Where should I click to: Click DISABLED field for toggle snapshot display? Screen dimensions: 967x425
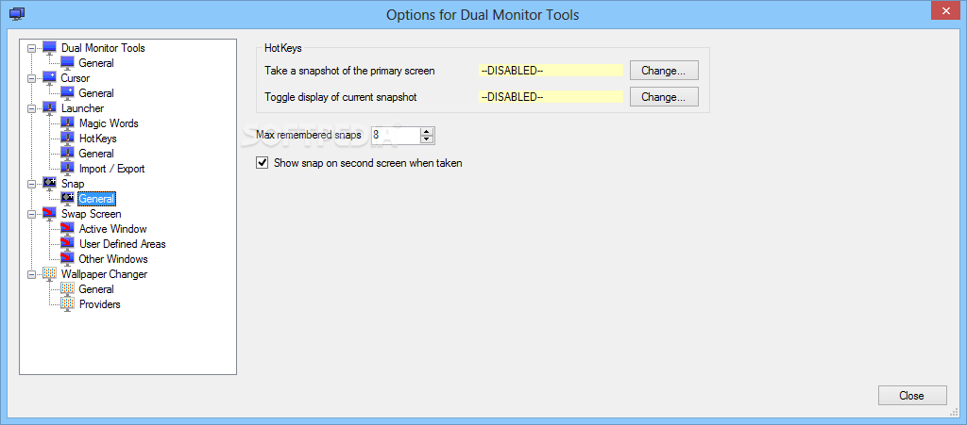(x=551, y=97)
